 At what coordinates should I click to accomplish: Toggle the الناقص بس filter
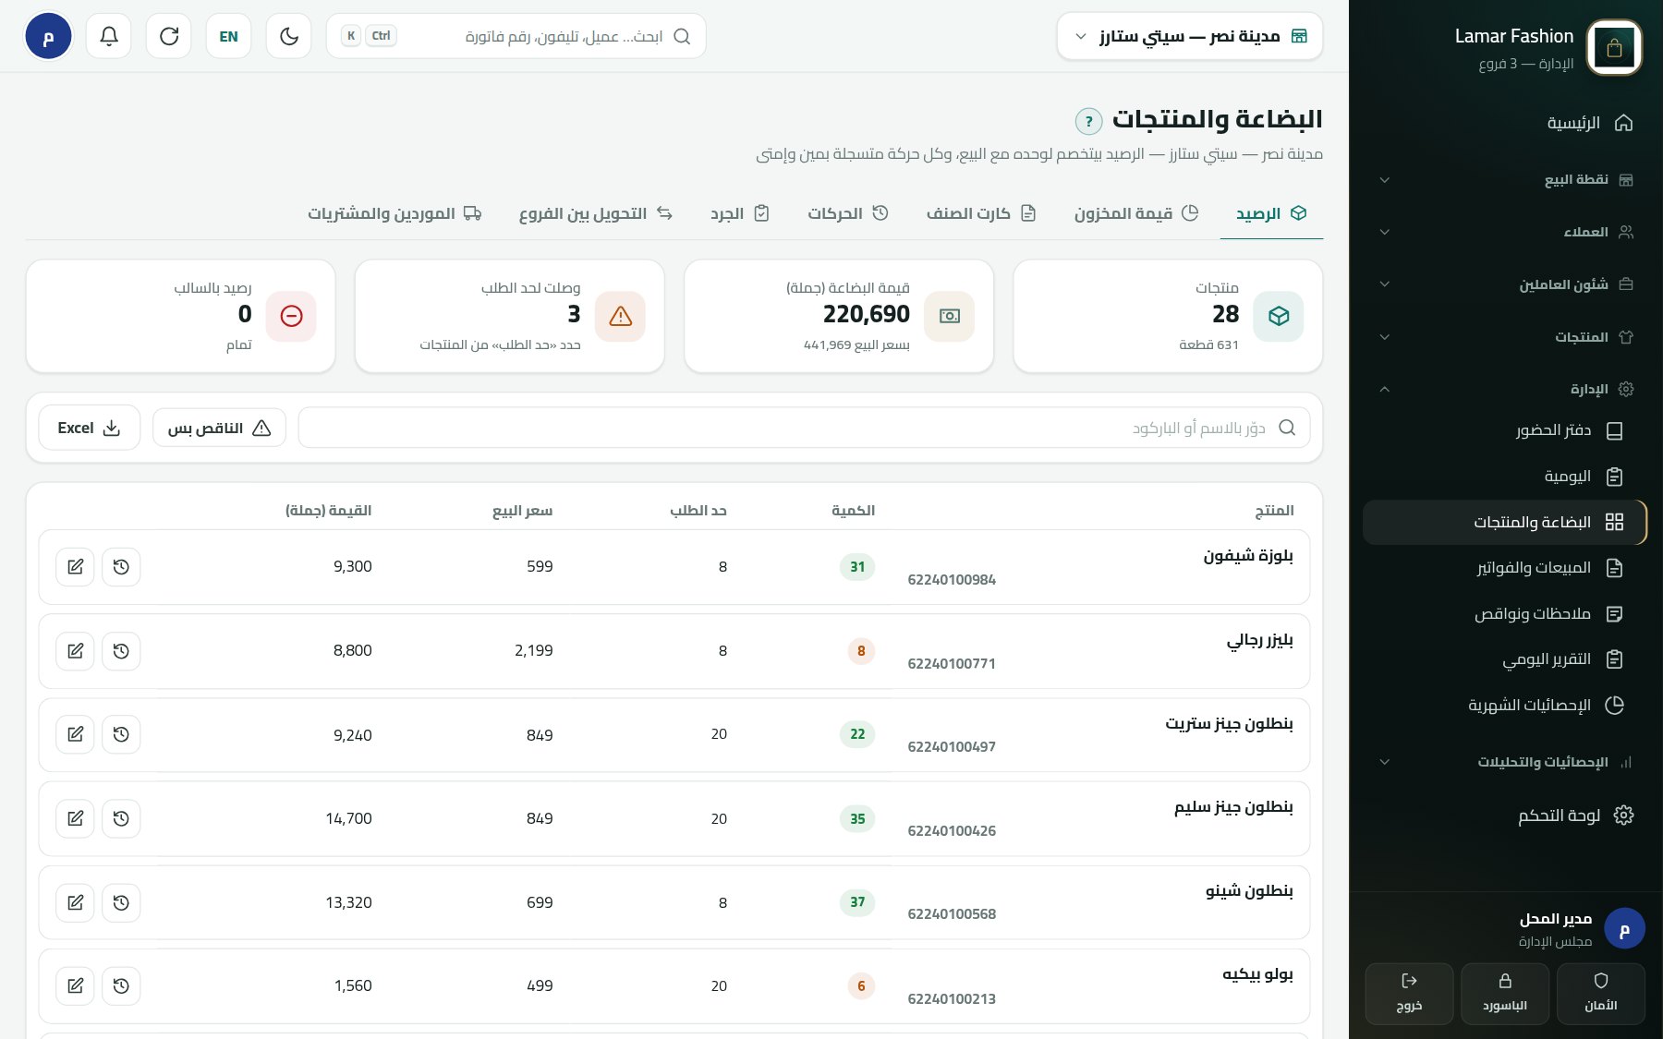point(219,428)
